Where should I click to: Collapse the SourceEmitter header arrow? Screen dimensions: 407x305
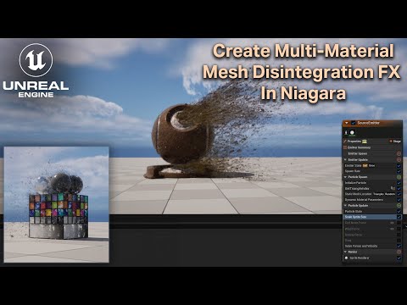click(x=347, y=123)
